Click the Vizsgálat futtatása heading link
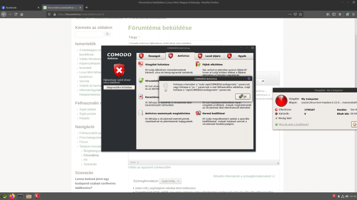357x200 pixels. pos(157,64)
